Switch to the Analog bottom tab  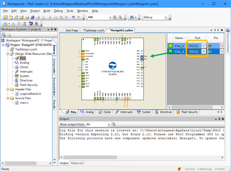pyautogui.click(x=87, y=112)
